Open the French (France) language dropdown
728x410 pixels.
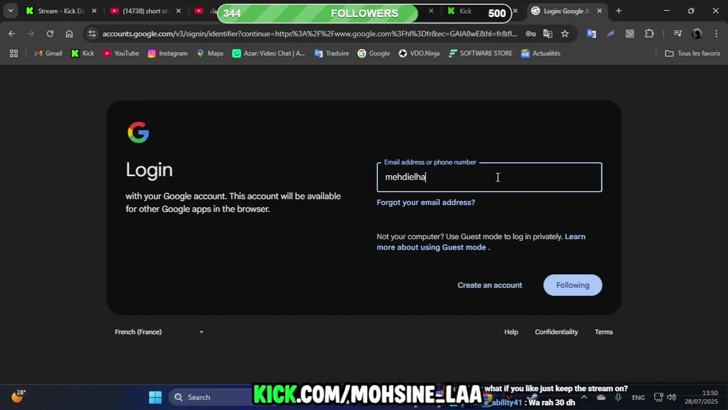(159, 332)
